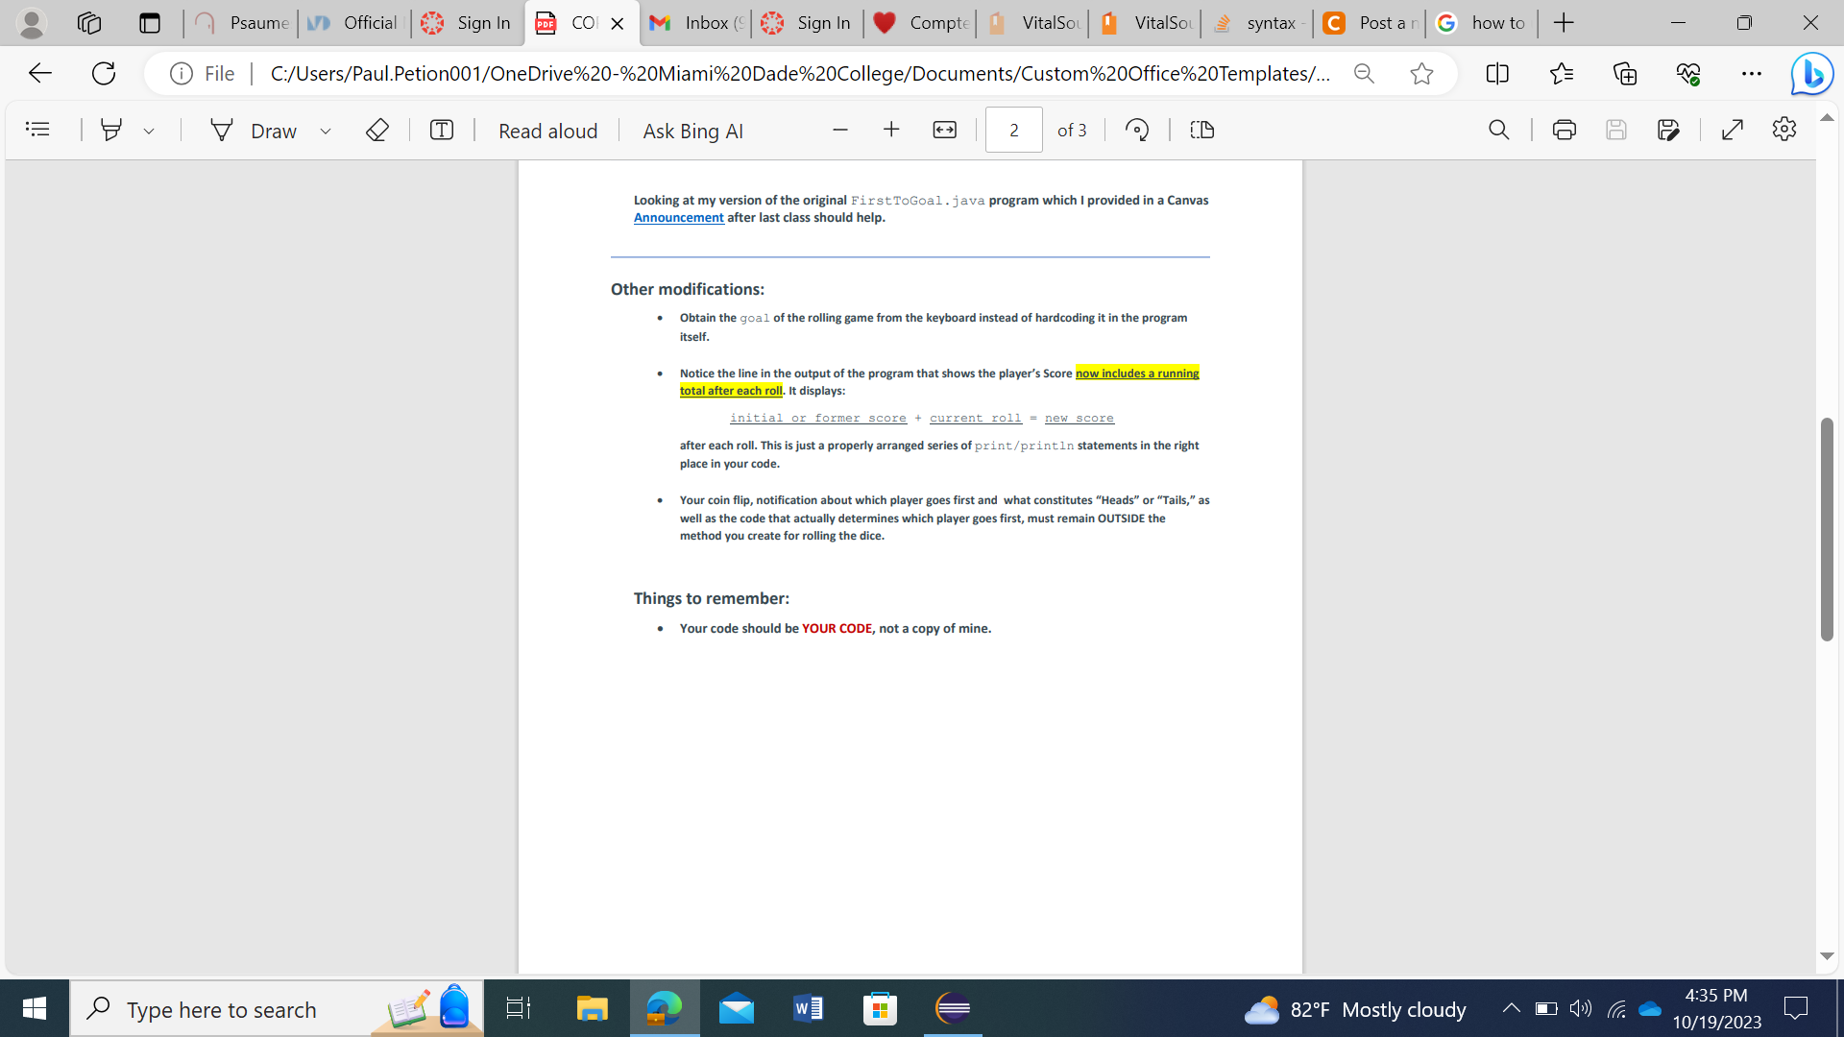1844x1037 pixels.
Task: Search within the PDF document
Action: (x=1498, y=130)
